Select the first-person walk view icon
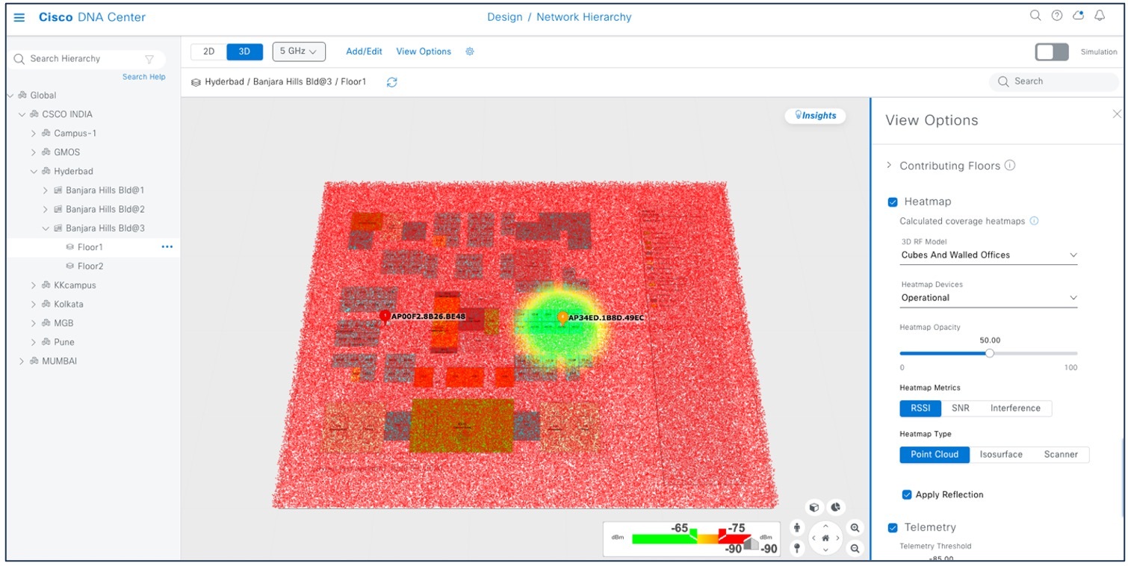This screenshot has height=566, width=1128. point(797,528)
